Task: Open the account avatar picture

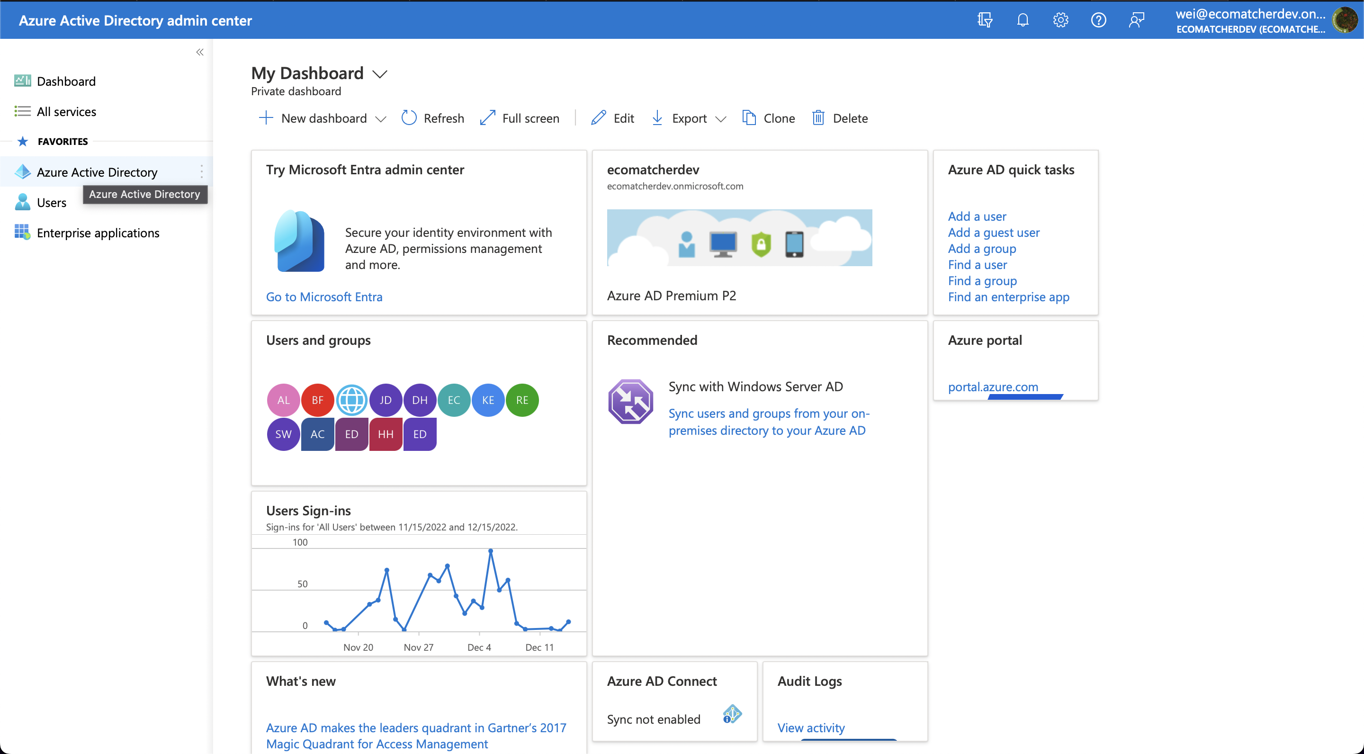Action: pos(1345,20)
